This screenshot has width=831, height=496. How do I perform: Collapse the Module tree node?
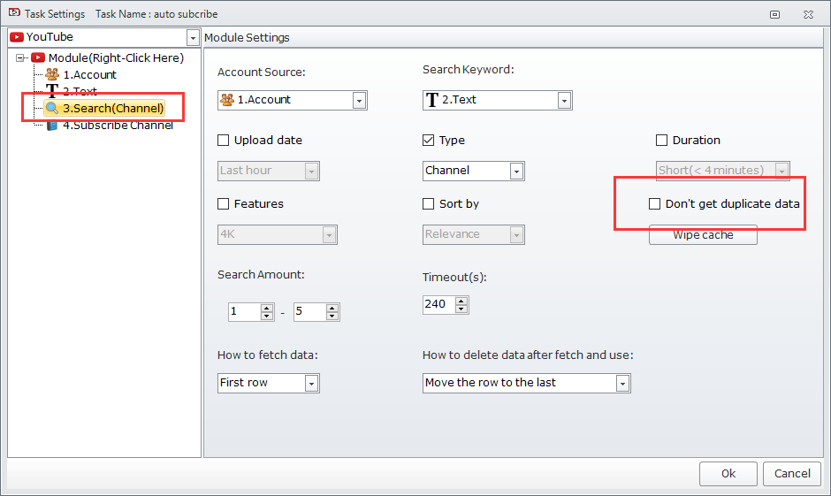[x=20, y=57]
